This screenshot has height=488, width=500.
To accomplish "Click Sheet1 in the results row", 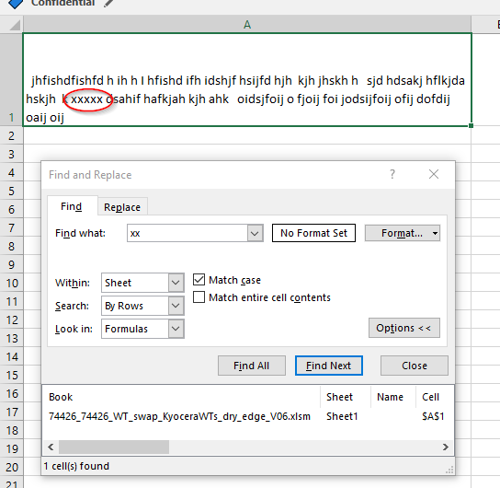I will 342,416.
